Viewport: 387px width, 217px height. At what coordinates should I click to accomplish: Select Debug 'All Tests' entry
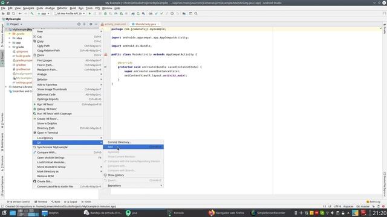coord(68,109)
